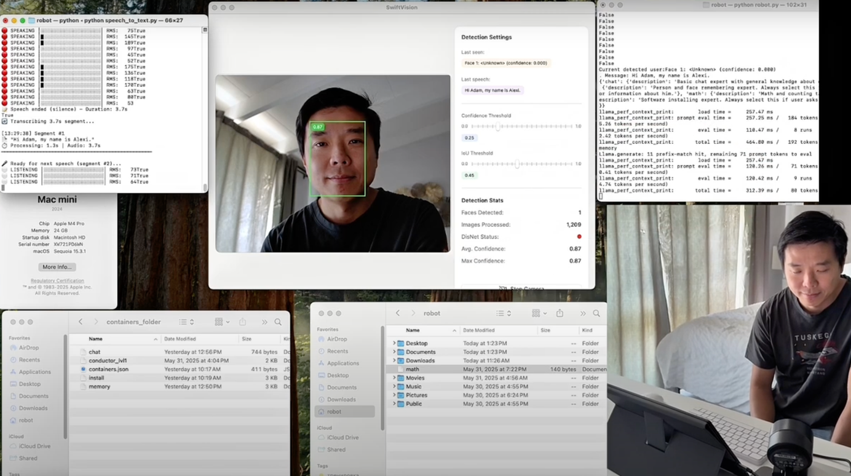Open the containers.json file

point(108,370)
